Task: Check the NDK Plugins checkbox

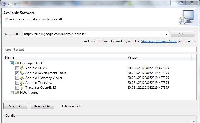Action: click(x=12, y=93)
